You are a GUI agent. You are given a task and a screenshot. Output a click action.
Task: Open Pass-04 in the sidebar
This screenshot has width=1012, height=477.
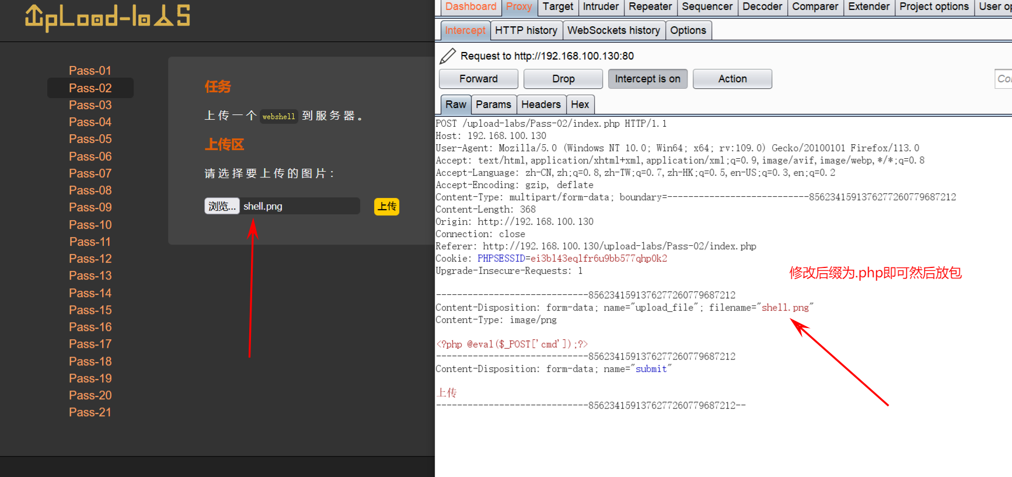click(x=90, y=122)
